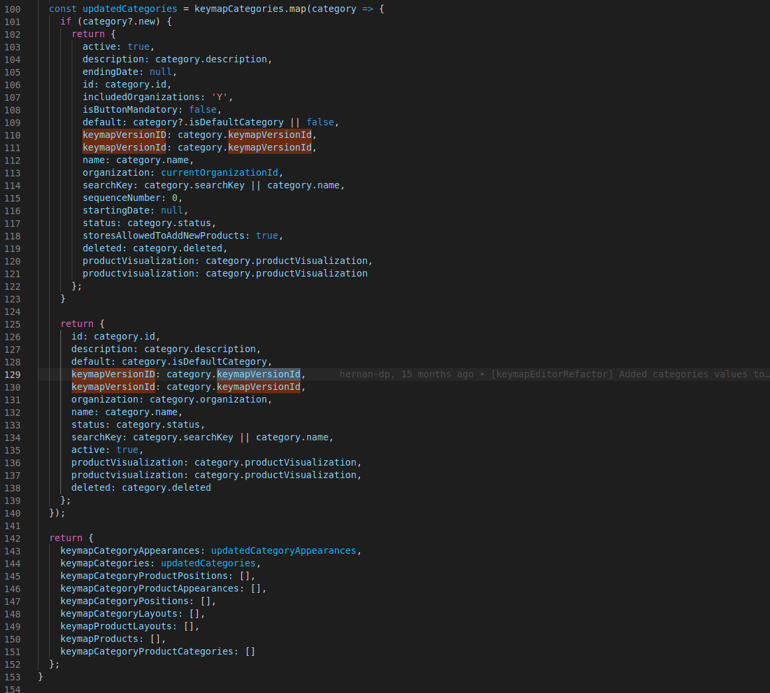Click updatedCategories value on line 144
The image size is (770, 693).
click(x=208, y=563)
